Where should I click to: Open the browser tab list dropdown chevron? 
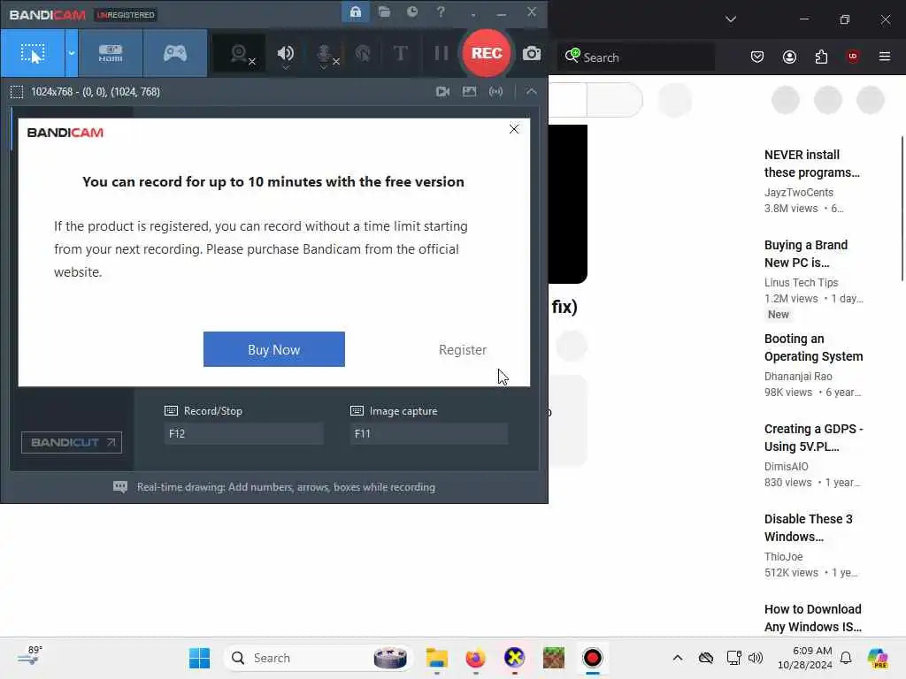[x=731, y=19]
